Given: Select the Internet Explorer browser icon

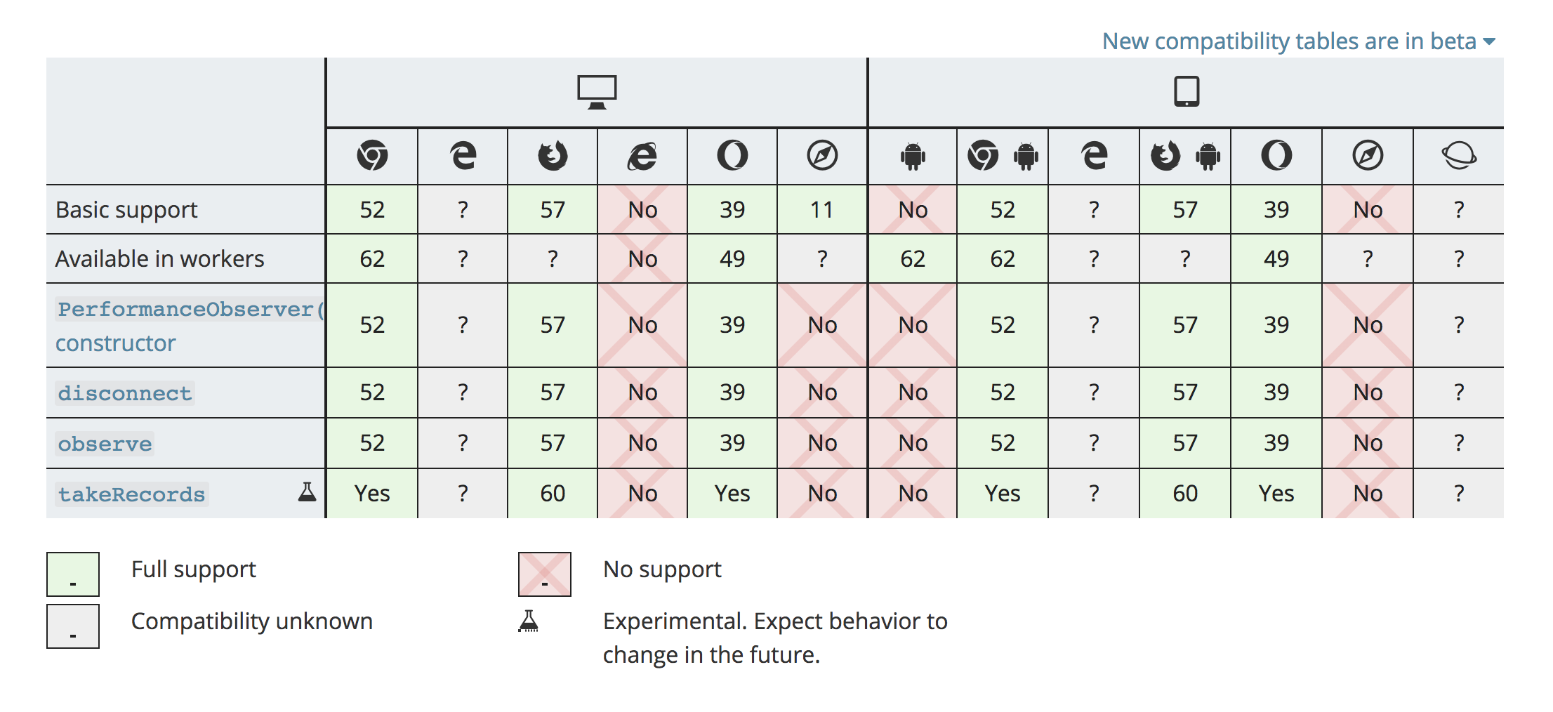Looking at the screenshot, I should point(642,155).
